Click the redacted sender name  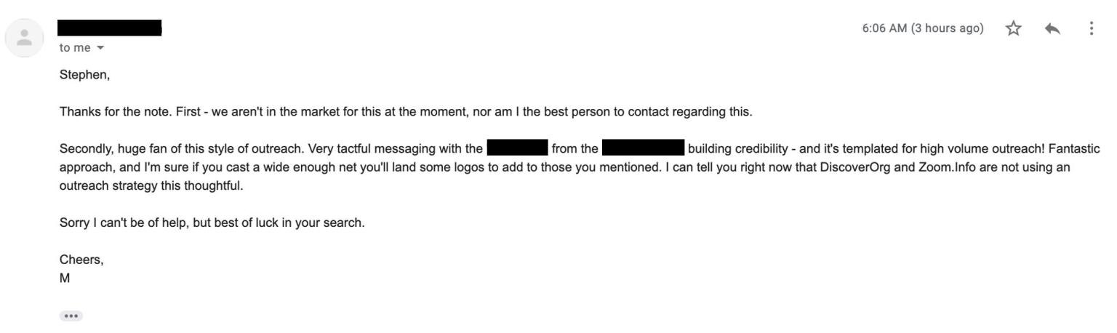(110, 28)
